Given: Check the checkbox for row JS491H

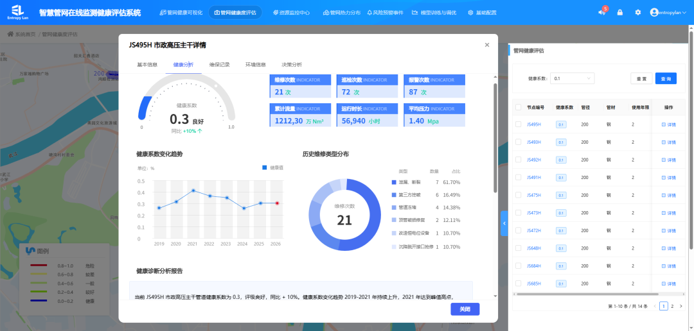Looking at the screenshot, I should point(519,178).
